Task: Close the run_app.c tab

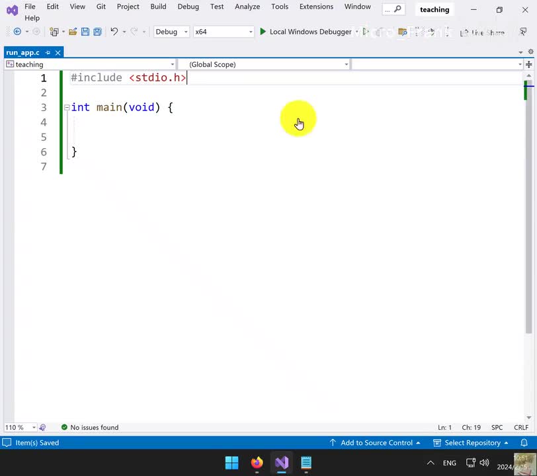Action: 58,53
